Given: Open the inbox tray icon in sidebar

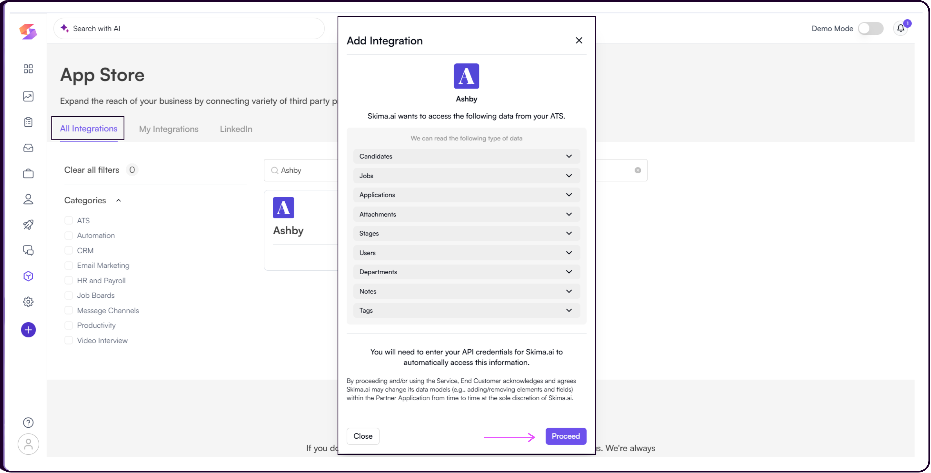Looking at the screenshot, I should pyautogui.click(x=28, y=148).
